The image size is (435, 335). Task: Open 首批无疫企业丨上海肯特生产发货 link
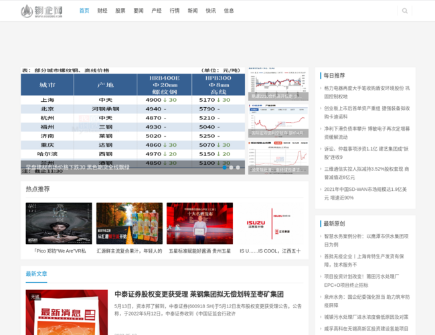(364, 260)
